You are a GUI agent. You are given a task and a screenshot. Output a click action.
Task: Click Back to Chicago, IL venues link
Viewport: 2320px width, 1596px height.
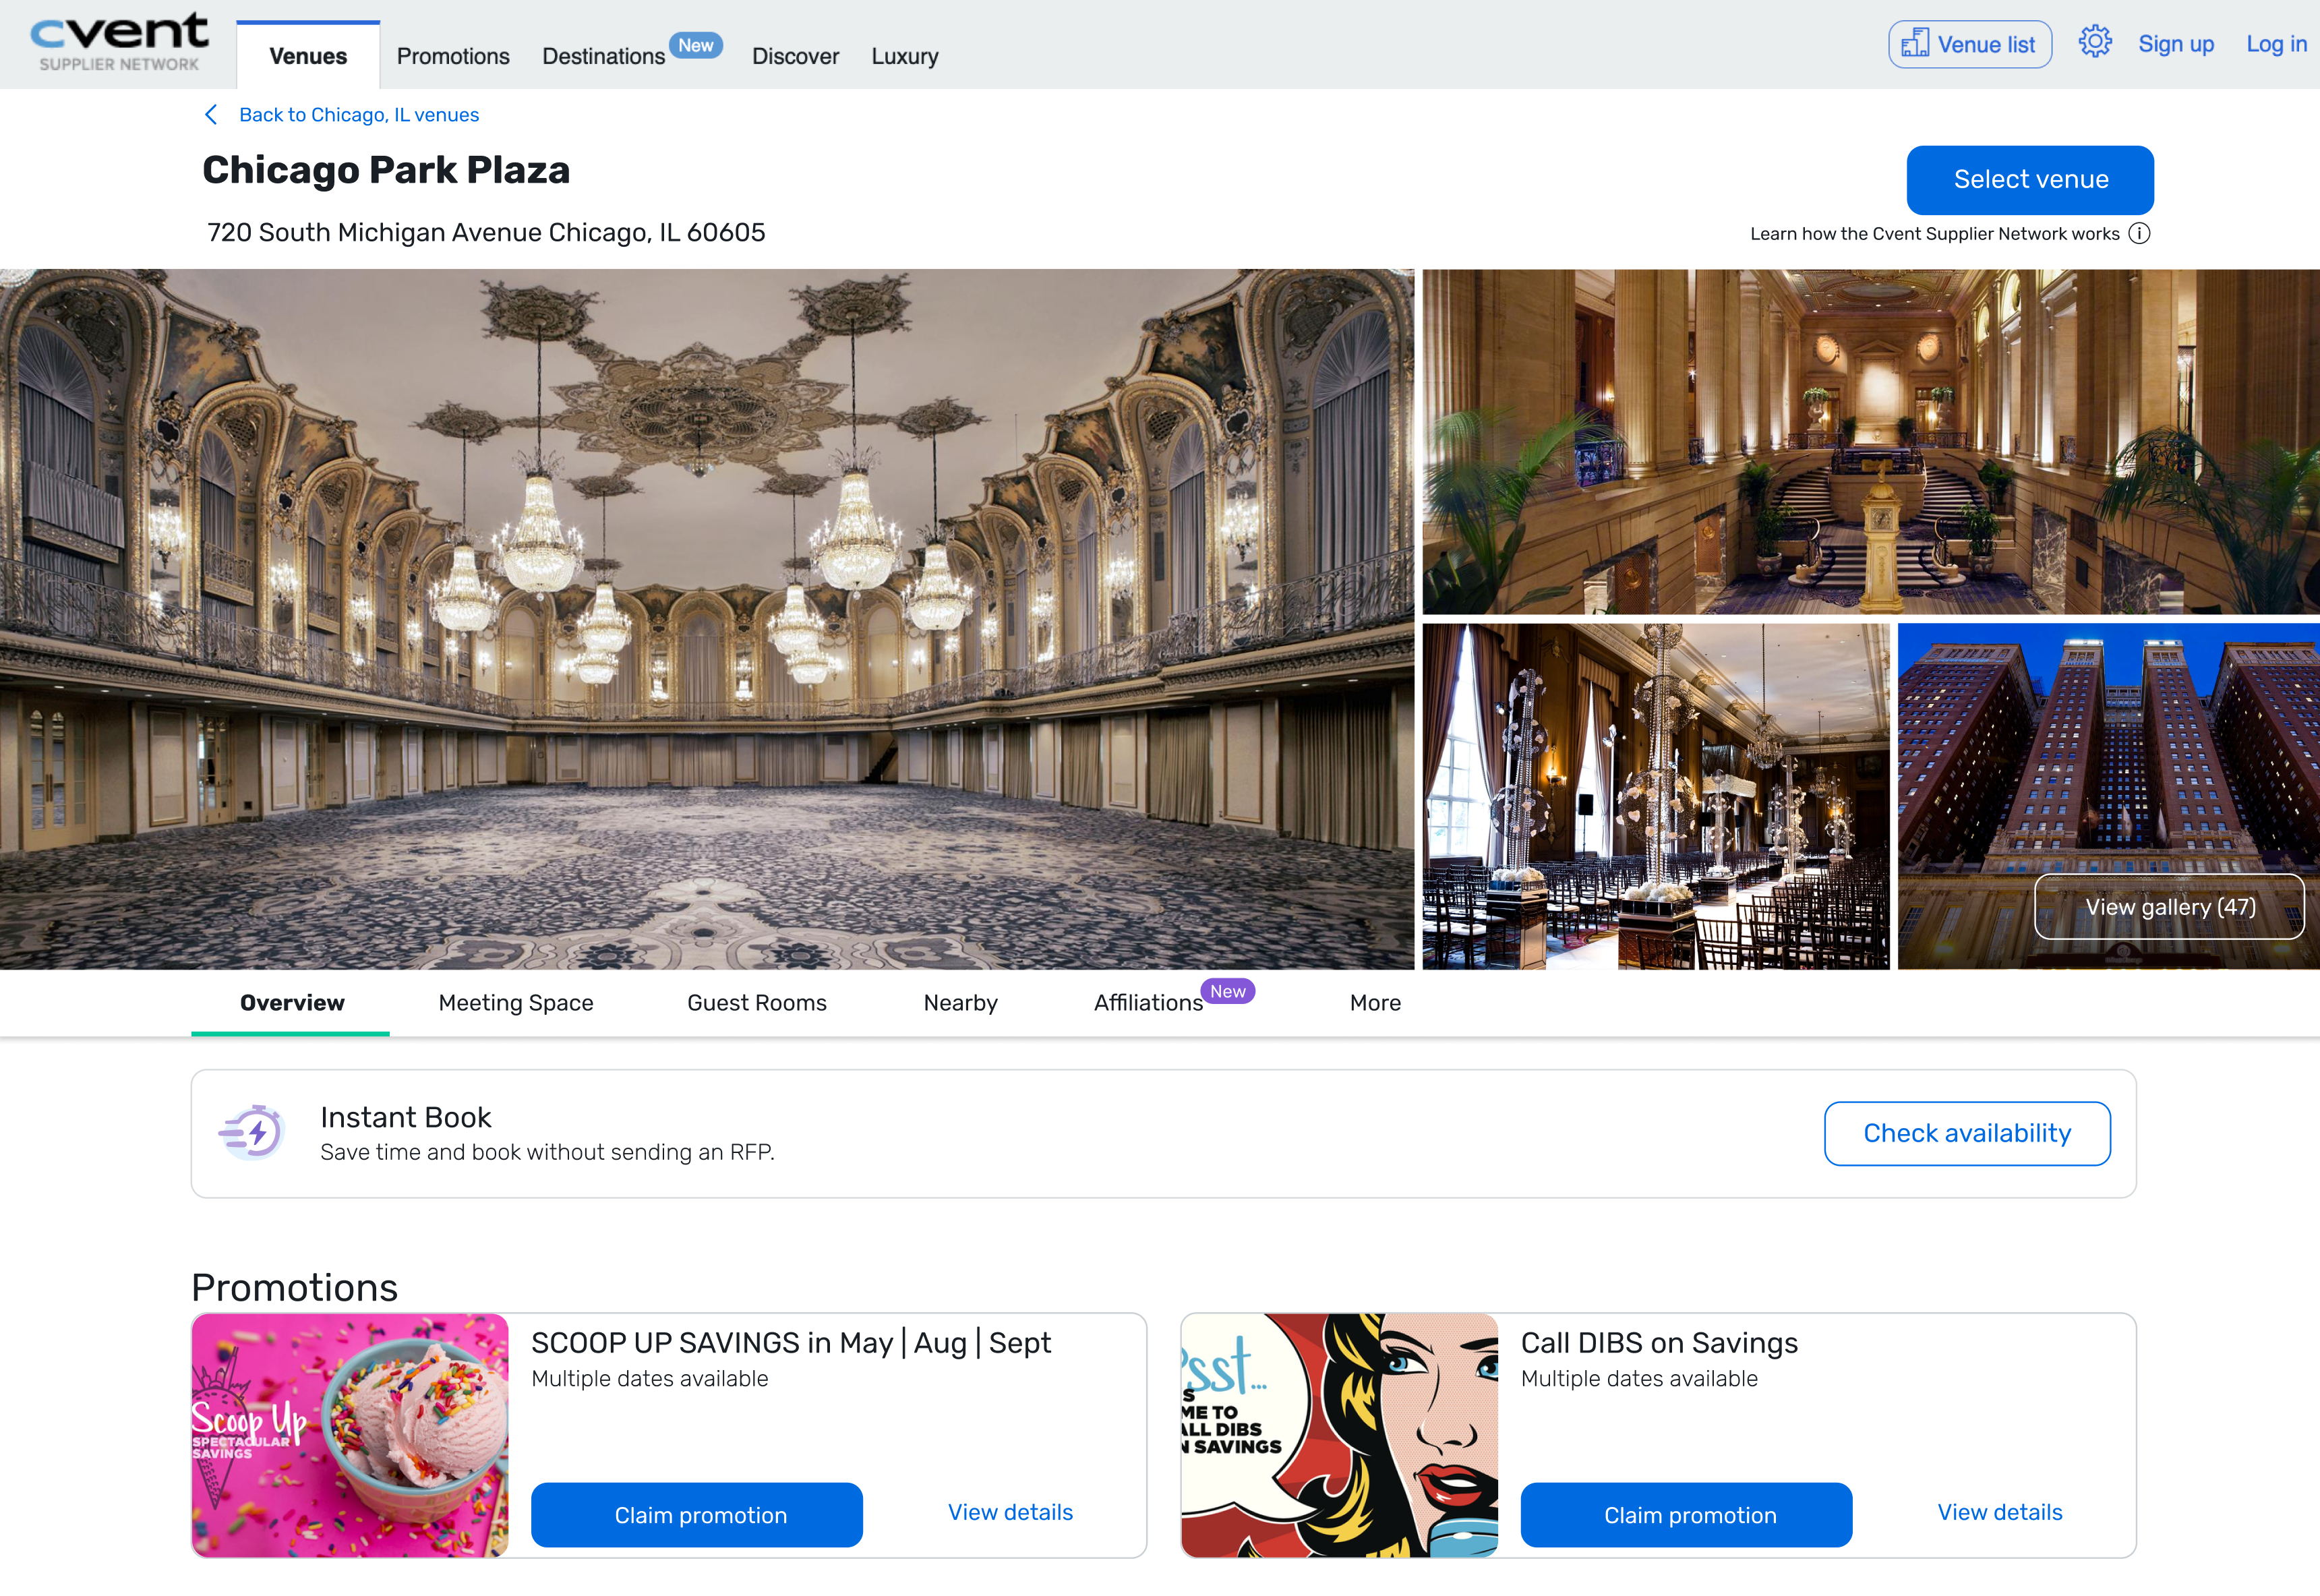click(359, 115)
